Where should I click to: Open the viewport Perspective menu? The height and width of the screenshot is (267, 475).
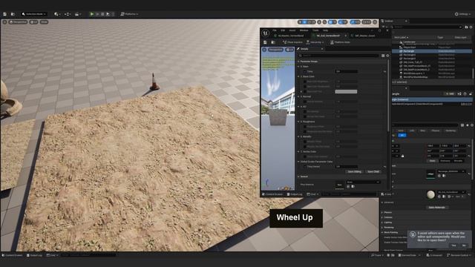pos(18,22)
